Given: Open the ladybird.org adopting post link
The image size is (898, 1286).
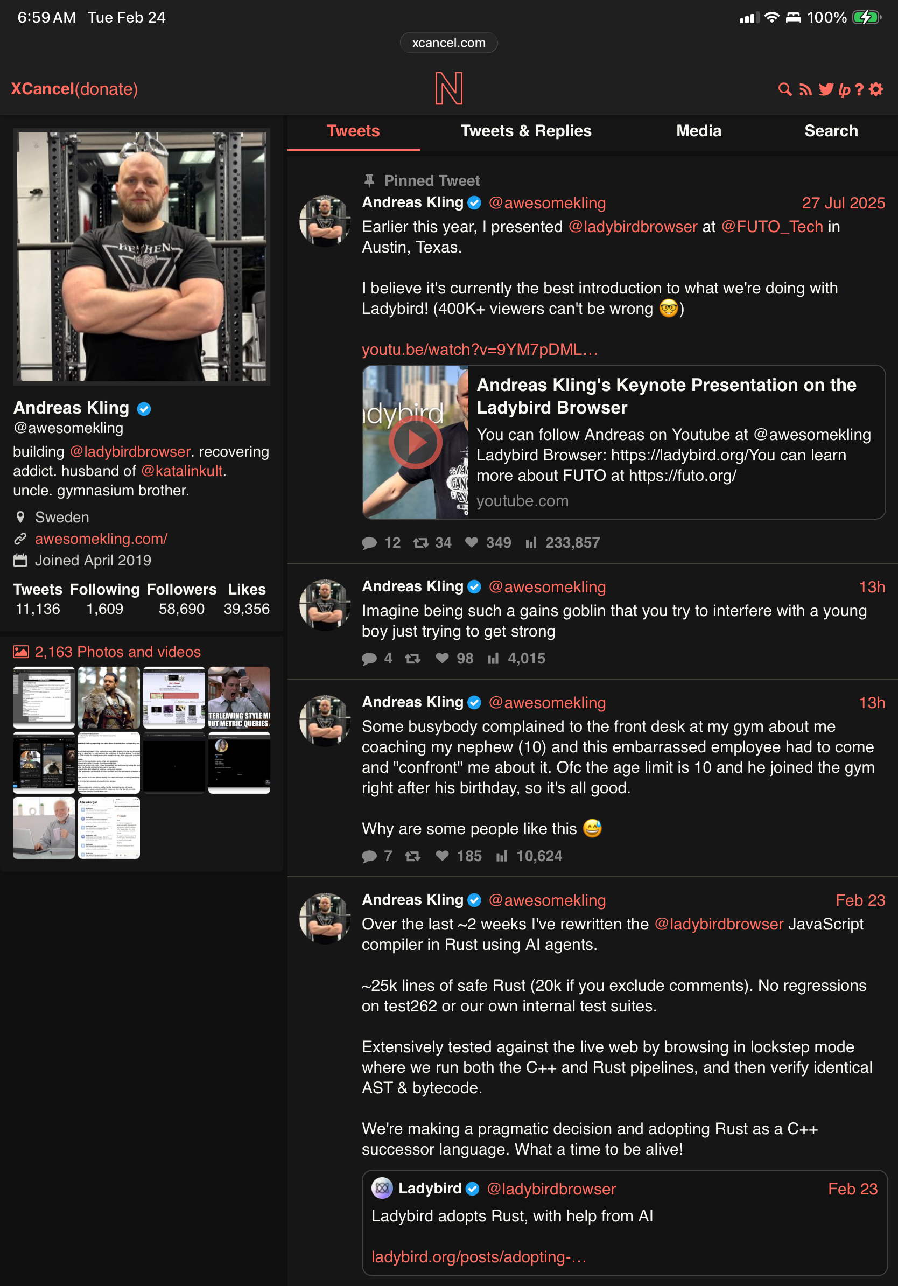Looking at the screenshot, I should click(479, 1257).
